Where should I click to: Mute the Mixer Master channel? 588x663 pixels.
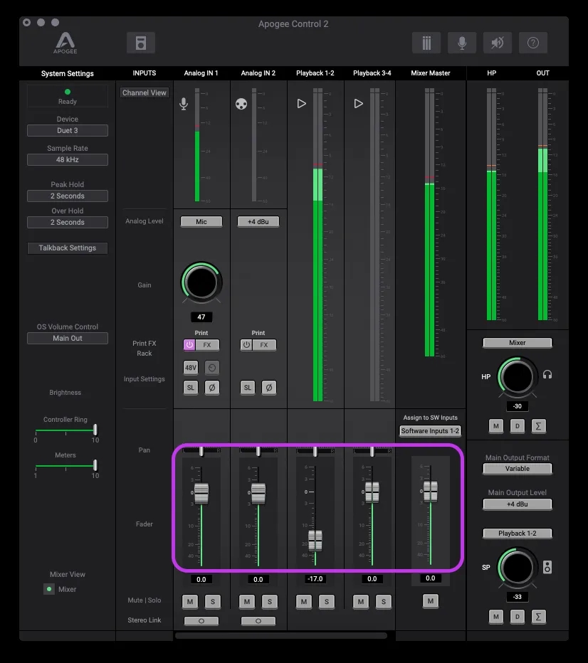point(431,600)
